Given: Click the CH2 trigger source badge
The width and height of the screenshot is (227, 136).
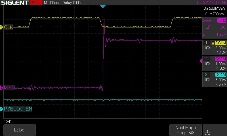Looking at the screenshot, I should [222, 20].
